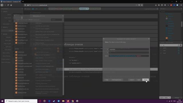
Task: Edit the Y parameter field
Action: point(129,53)
